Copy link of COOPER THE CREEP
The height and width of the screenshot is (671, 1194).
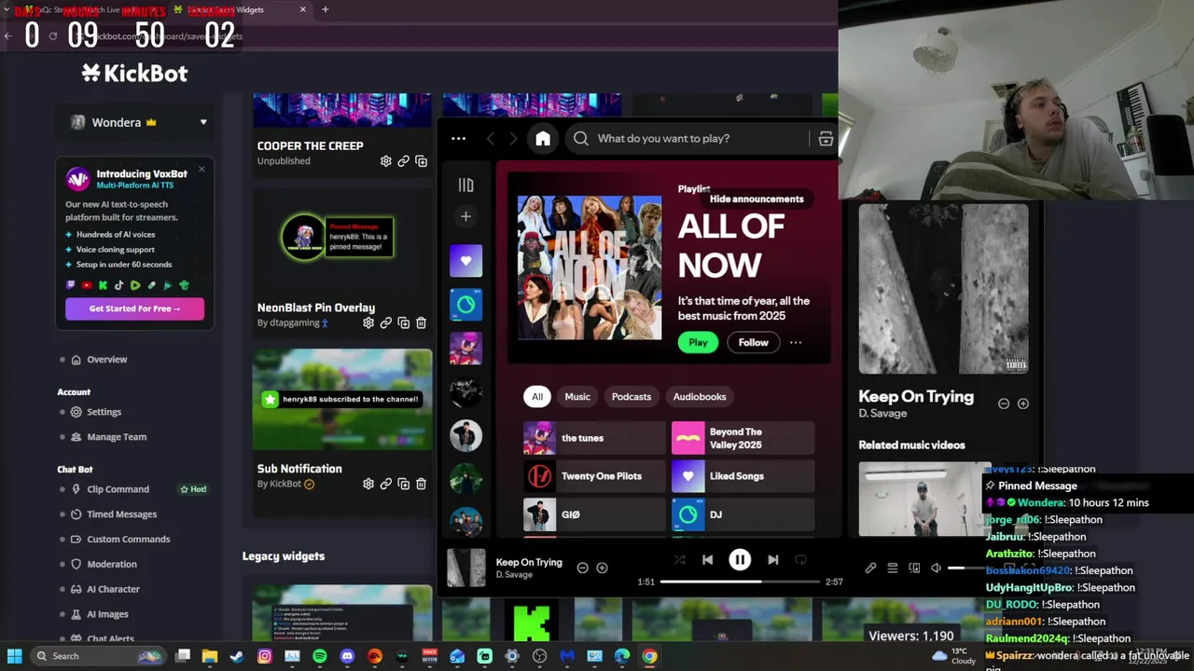403,161
